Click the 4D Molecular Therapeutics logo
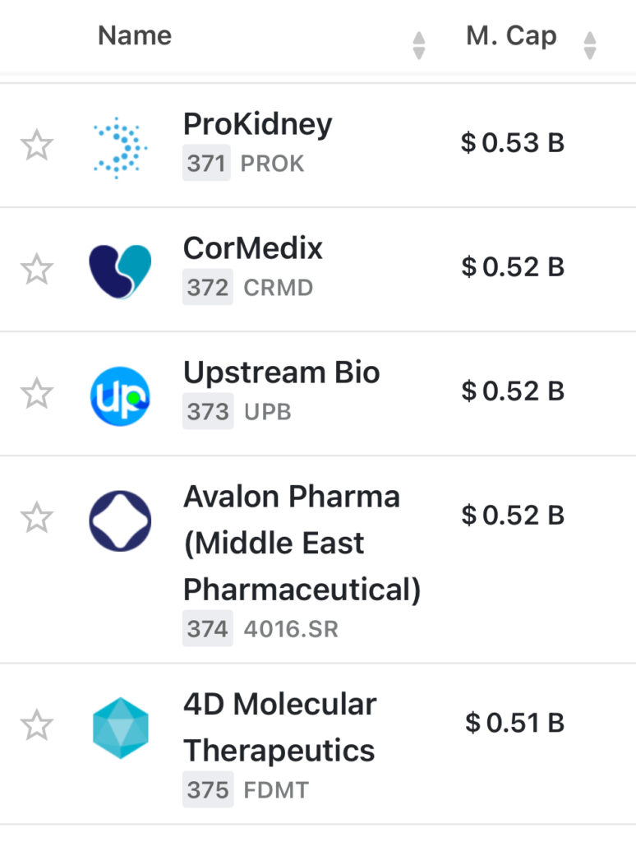636x842 pixels. [x=120, y=727]
